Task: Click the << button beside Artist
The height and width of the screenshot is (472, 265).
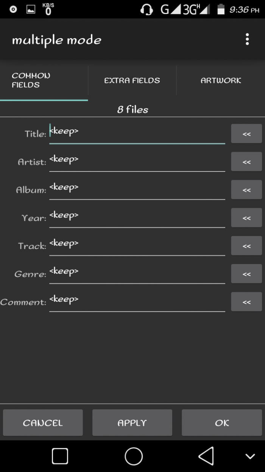Action: pos(246,162)
